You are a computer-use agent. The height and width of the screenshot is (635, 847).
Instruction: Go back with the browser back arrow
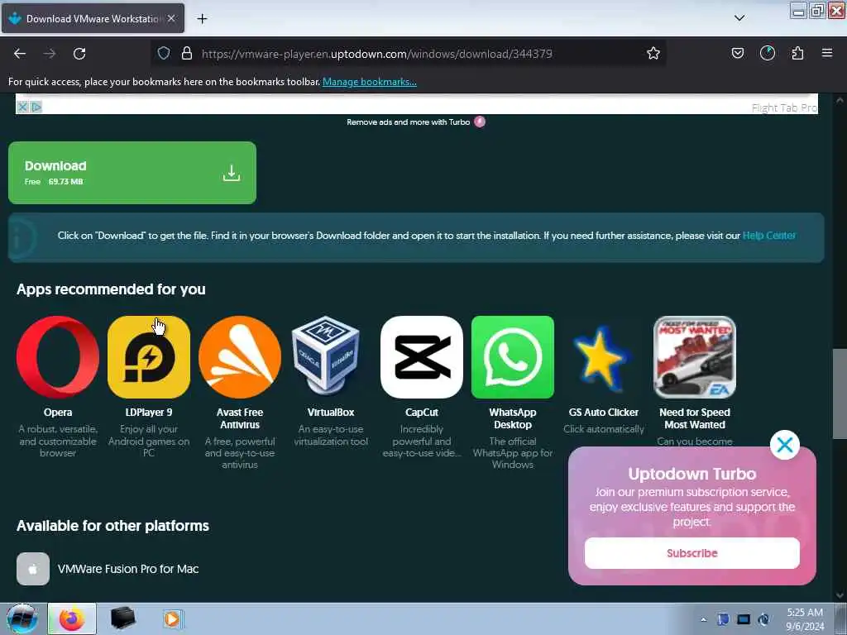coord(20,54)
